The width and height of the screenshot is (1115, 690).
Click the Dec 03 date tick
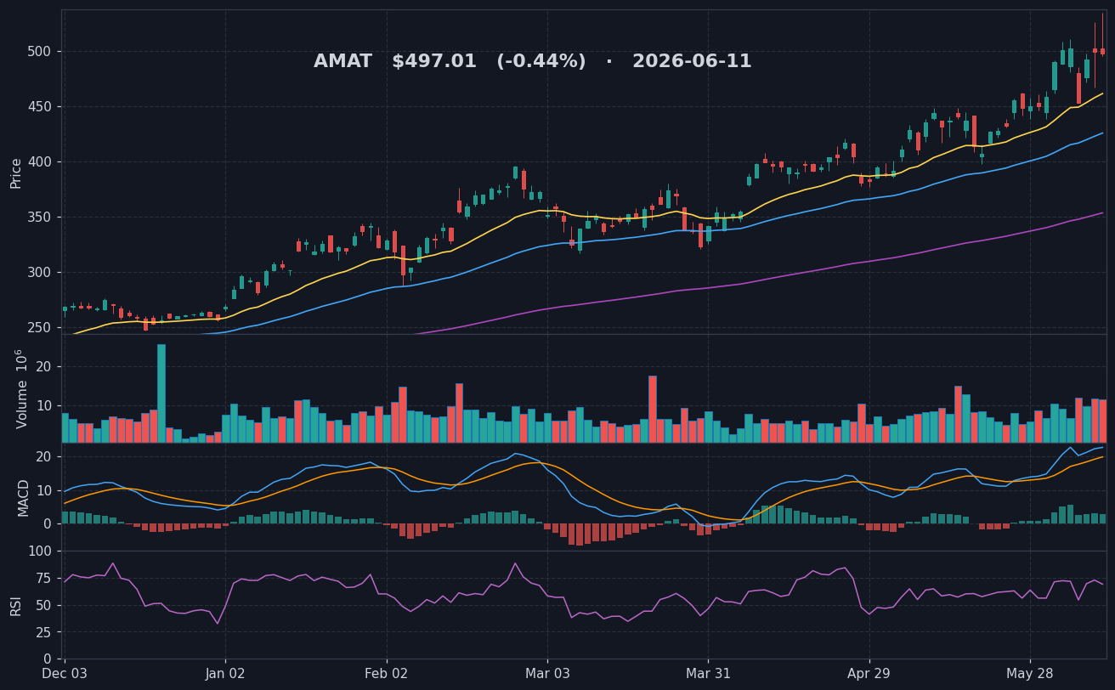coord(65,674)
